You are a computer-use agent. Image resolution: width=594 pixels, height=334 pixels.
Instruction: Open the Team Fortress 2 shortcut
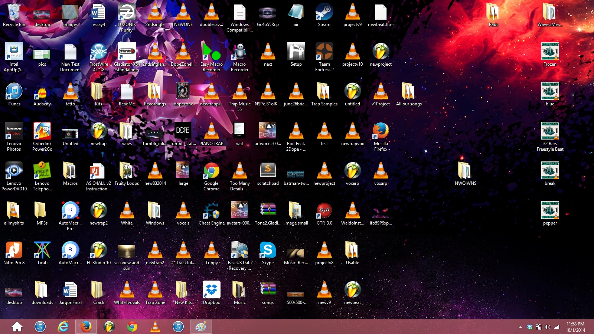tap(324, 52)
